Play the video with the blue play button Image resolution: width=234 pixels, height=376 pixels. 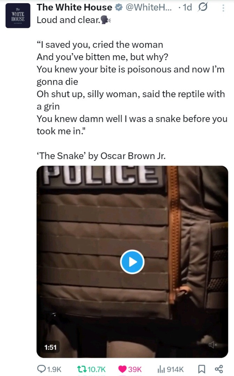[132, 262]
